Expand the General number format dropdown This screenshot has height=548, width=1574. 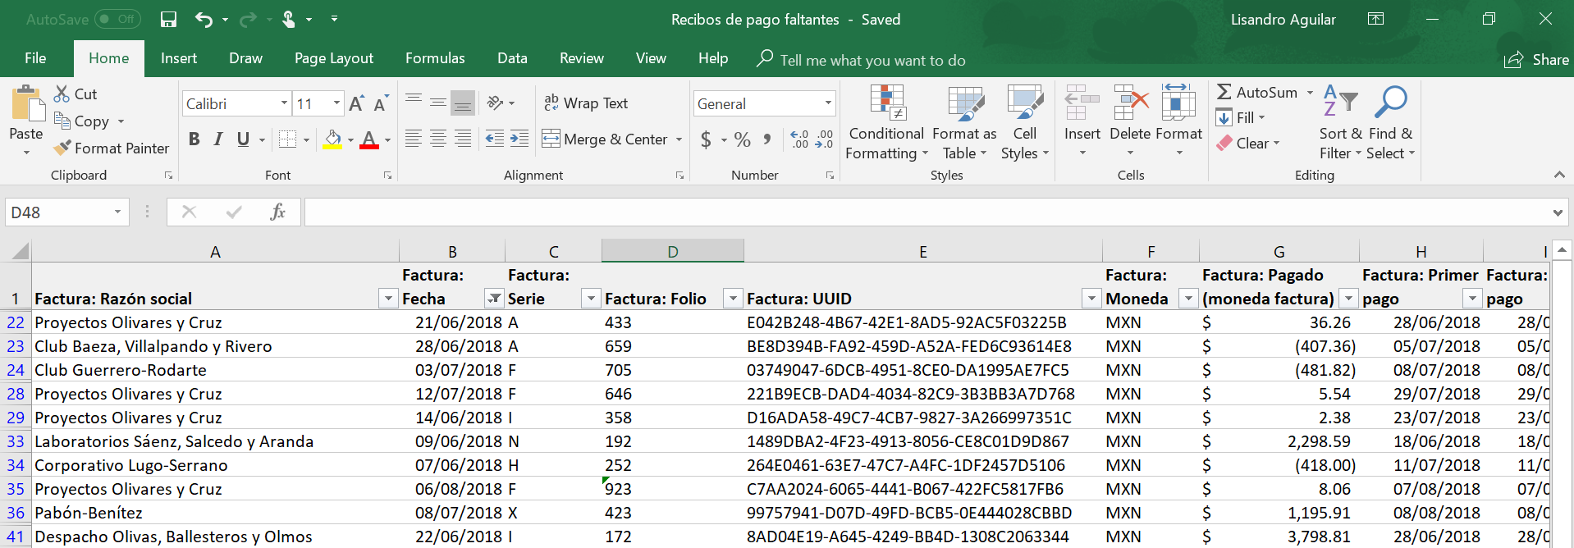tap(828, 104)
